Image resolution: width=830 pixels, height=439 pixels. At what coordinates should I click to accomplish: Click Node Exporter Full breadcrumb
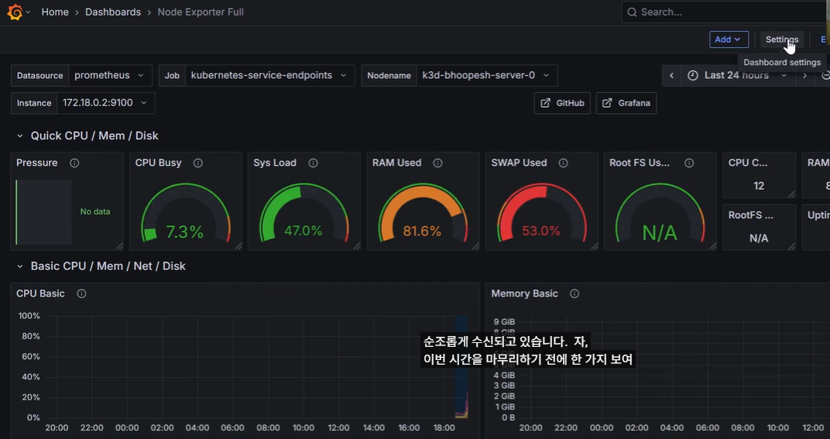(201, 12)
